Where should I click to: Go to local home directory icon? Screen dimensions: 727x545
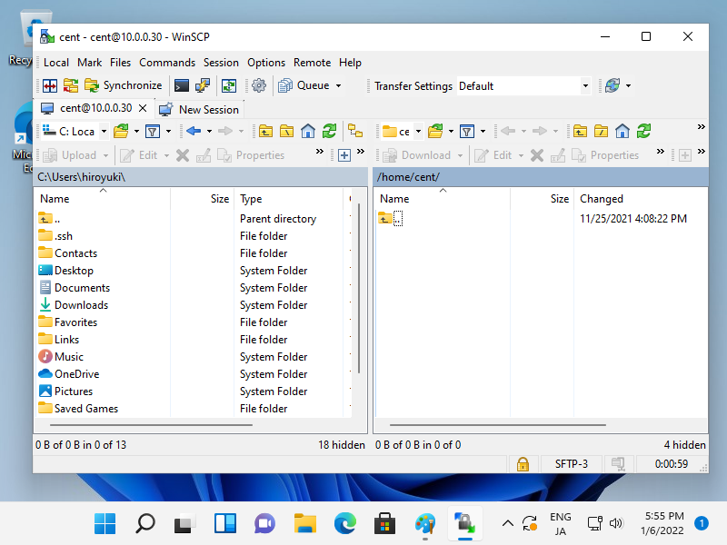(x=308, y=132)
